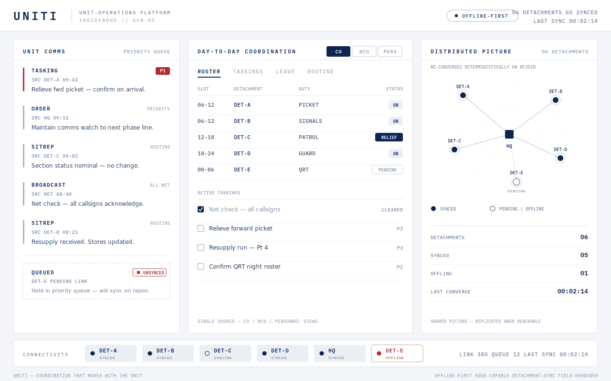Screen dimensions: 611x381
Task: Click the DET-C node on the map
Action: pos(454,150)
